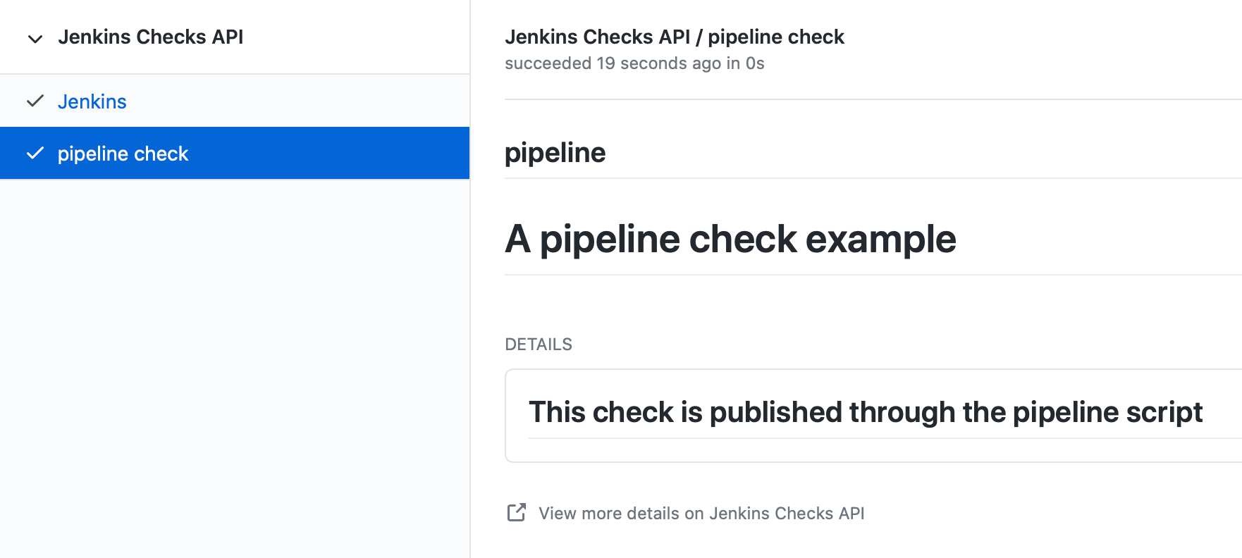1242x558 pixels.
Task: Click pipeline check in the page title
Action: pos(775,37)
